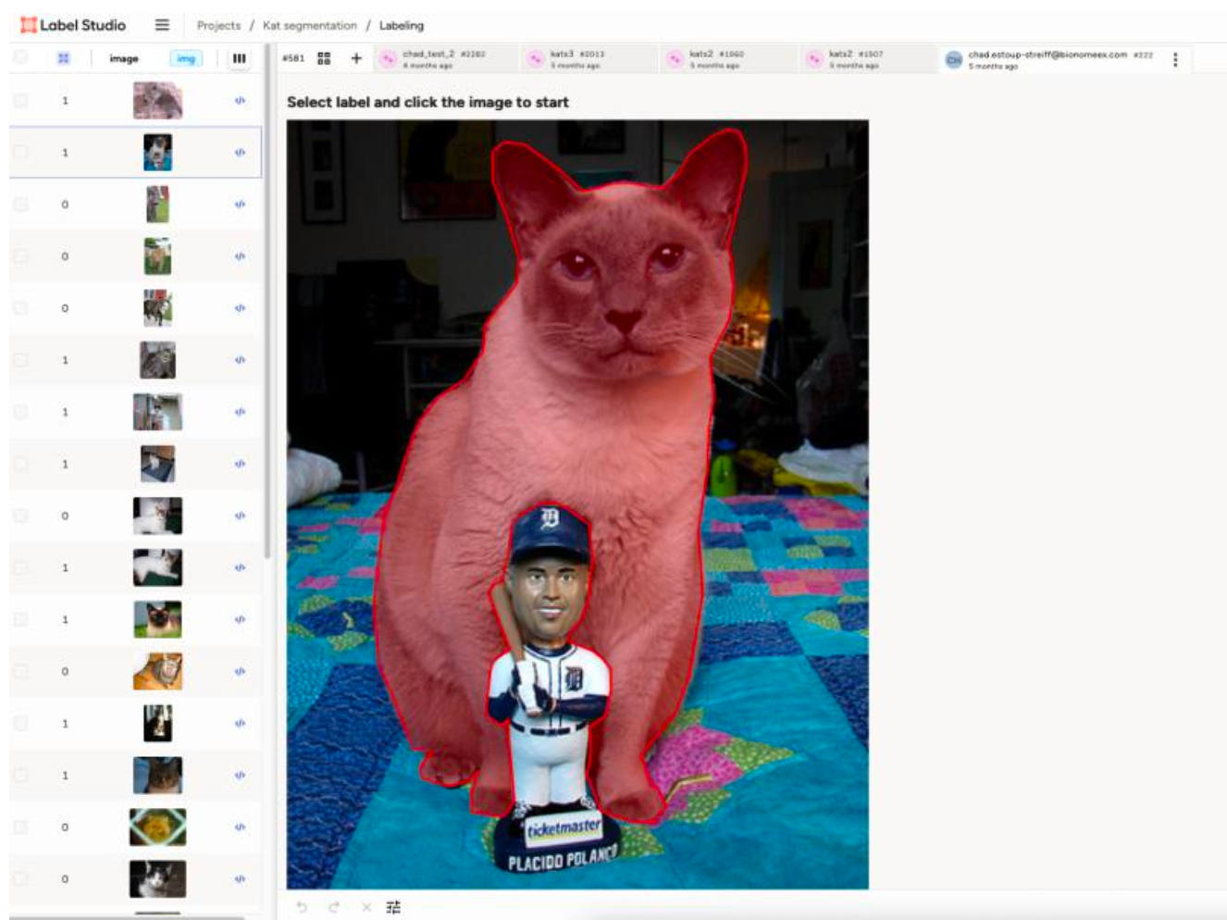The image size is (1227, 920).
Task: Show source code for first task row
Action: pyautogui.click(x=240, y=101)
